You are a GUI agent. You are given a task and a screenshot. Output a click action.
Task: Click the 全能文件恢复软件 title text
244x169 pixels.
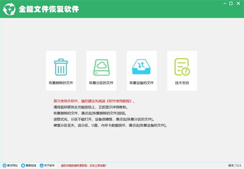(x=49, y=9)
